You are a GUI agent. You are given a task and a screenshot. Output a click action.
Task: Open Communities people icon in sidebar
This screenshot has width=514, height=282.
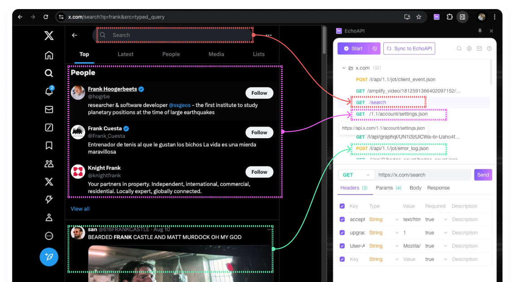point(49,163)
